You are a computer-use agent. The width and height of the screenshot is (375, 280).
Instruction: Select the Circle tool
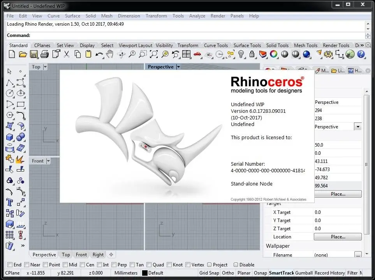pyautogui.click(x=10, y=93)
